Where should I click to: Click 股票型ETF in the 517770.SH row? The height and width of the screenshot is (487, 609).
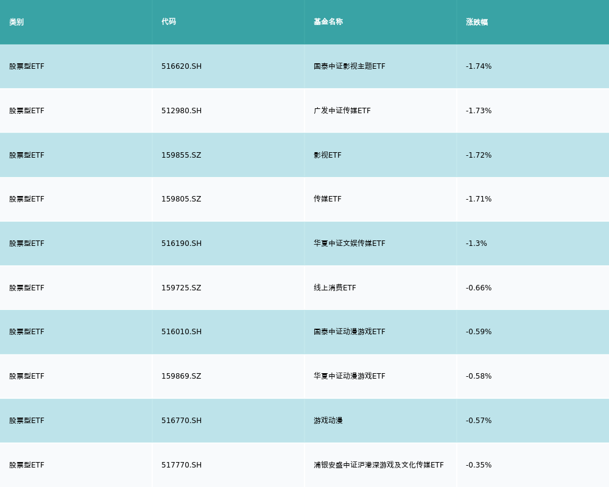pos(27,465)
